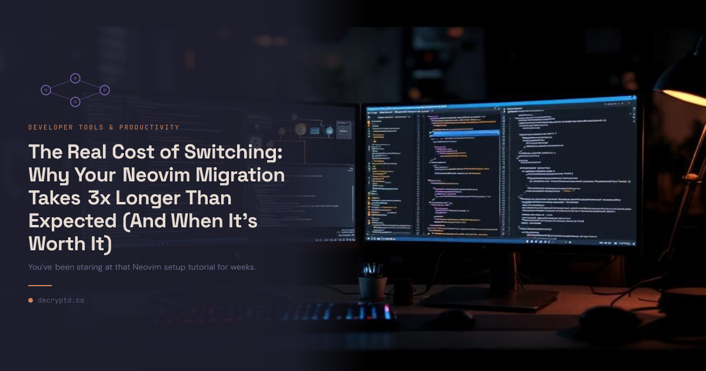
Task: Click the headline 'The Real Cost of Switching'
Action: (156, 152)
